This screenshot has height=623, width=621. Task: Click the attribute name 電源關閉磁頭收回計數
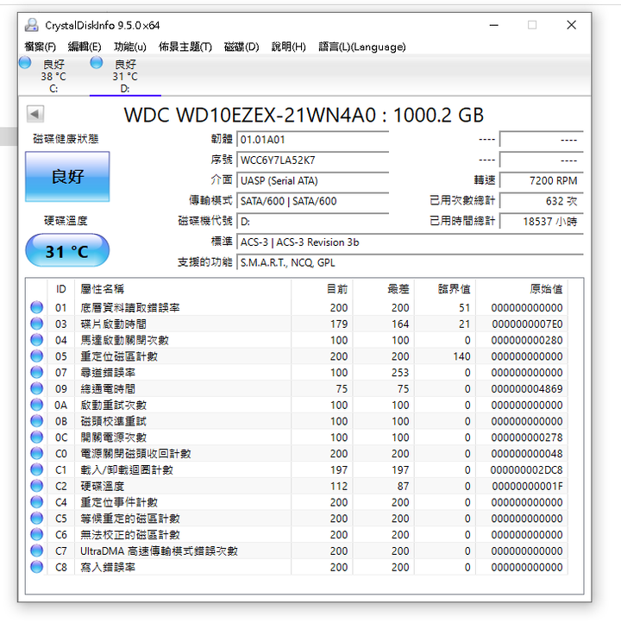point(135,454)
